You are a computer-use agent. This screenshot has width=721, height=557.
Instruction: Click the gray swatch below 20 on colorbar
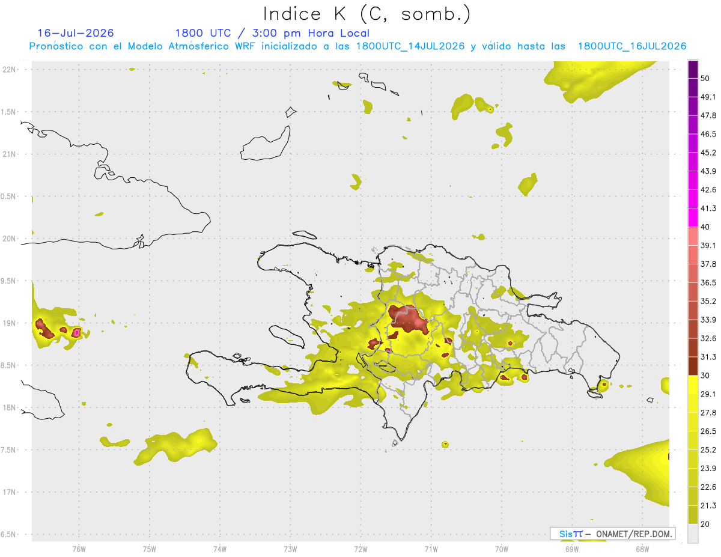coord(693,534)
